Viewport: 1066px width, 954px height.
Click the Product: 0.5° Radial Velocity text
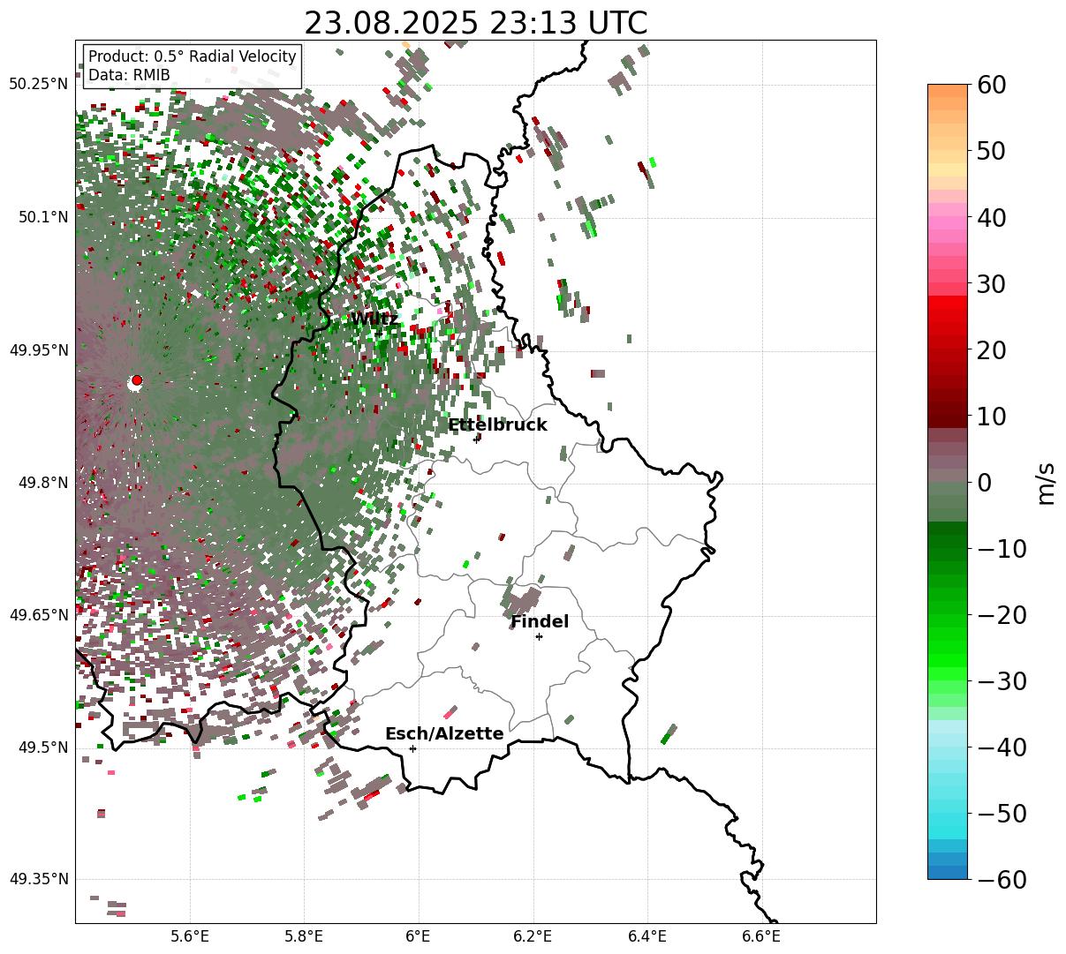pos(193,56)
